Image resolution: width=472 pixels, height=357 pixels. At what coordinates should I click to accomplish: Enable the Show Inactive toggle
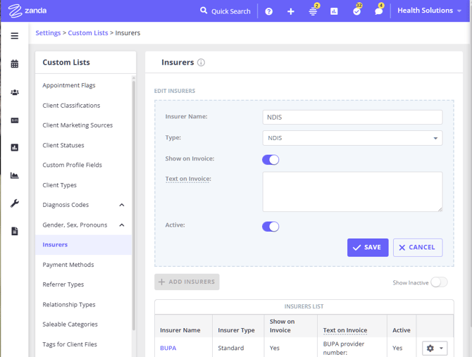(x=438, y=282)
